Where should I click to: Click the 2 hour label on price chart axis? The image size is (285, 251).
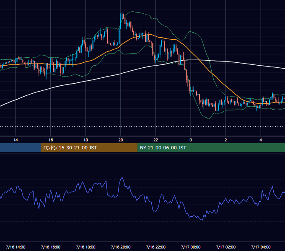(225, 140)
